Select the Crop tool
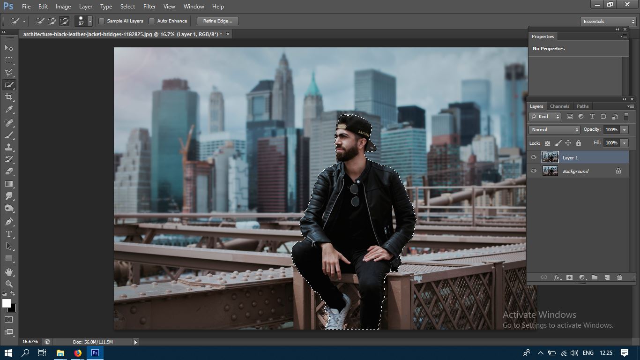This screenshot has height=360, width=640. 9,97
